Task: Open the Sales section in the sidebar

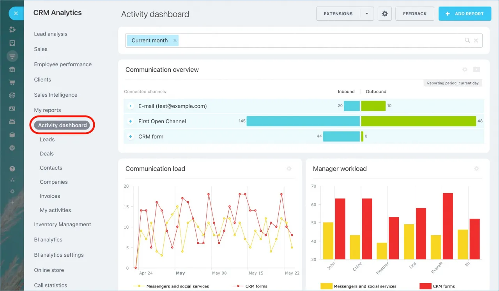Action: pos(40,49)
